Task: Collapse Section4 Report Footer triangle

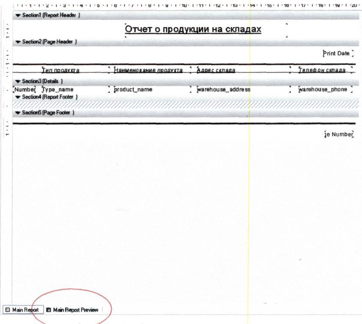Action: (x=18, y=97)
